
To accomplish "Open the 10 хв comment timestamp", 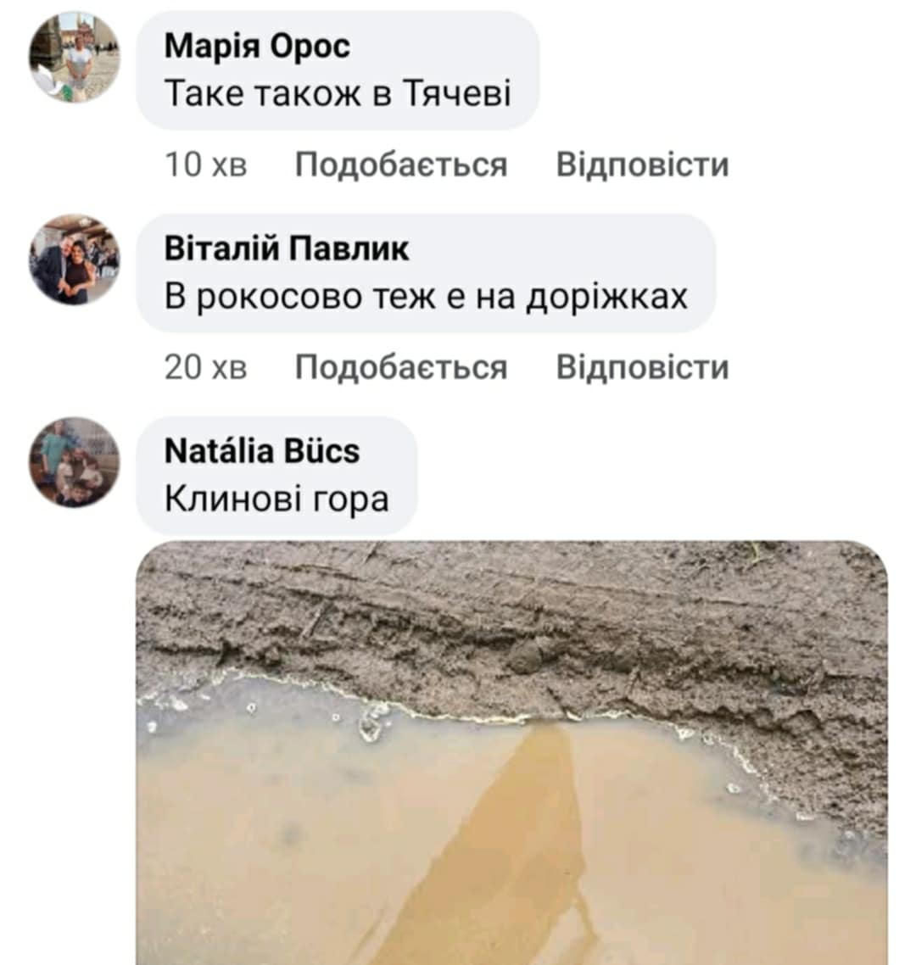I will (205, 165).
